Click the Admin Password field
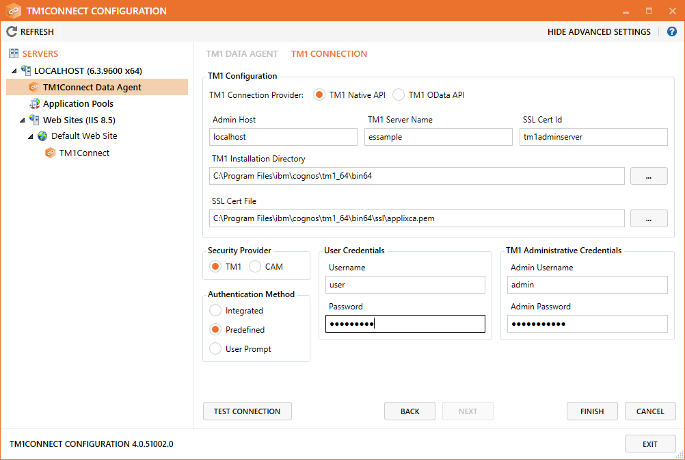The image size is (685, 460). pyautogui.click(x=587, y=324)
